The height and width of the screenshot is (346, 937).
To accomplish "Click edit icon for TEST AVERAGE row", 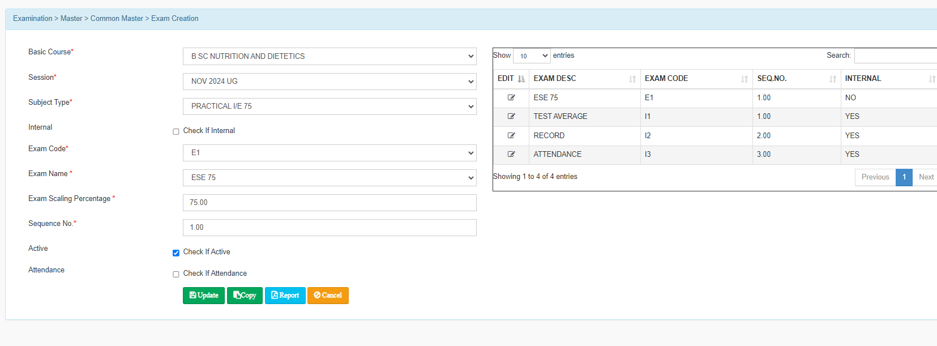I will click(511, 116).
